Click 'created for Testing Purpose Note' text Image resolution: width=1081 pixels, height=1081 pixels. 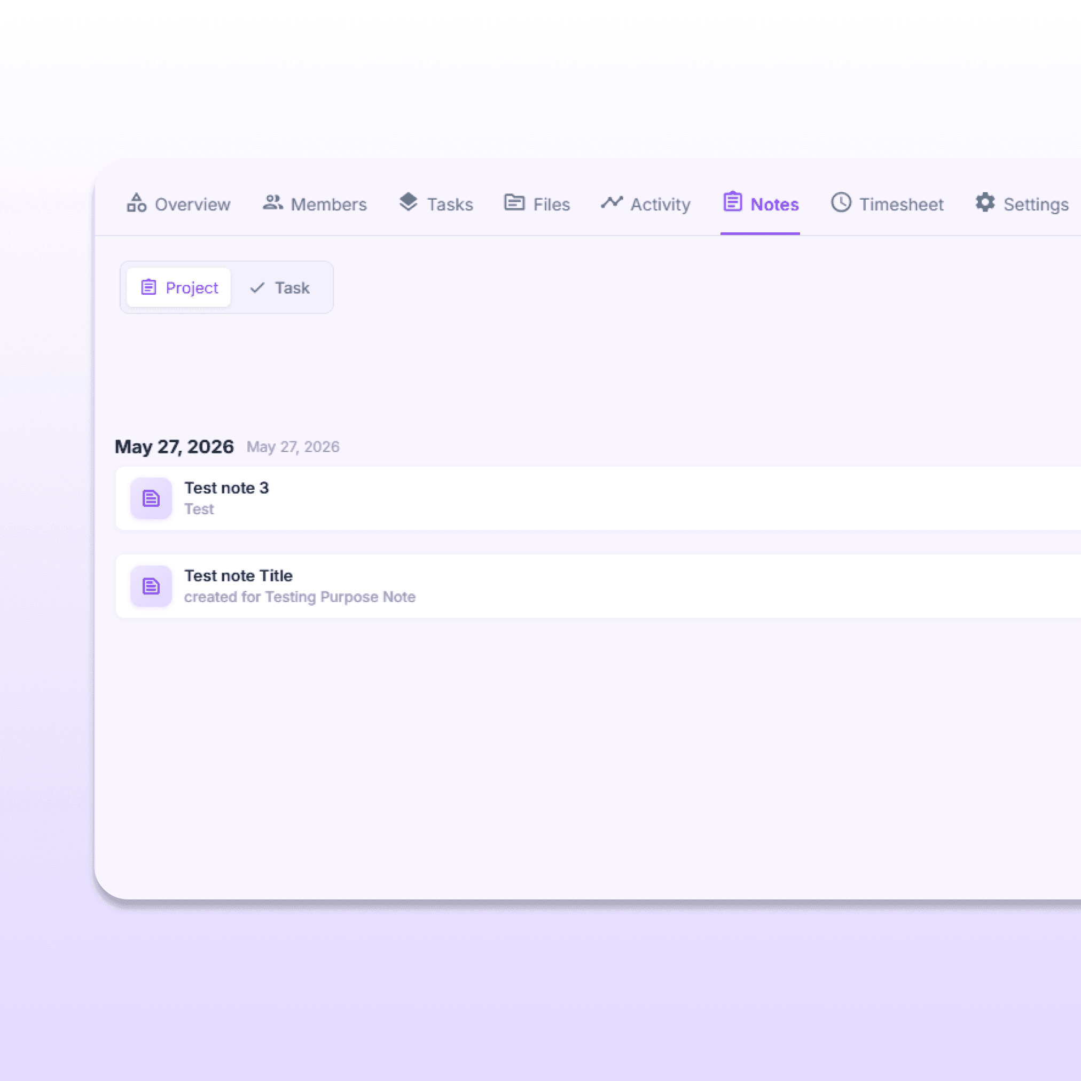click(300, 597)
